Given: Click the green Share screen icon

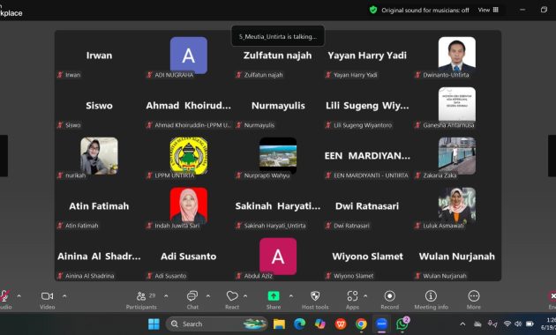Looking at the screenshot, I should (x=274, y=295).
